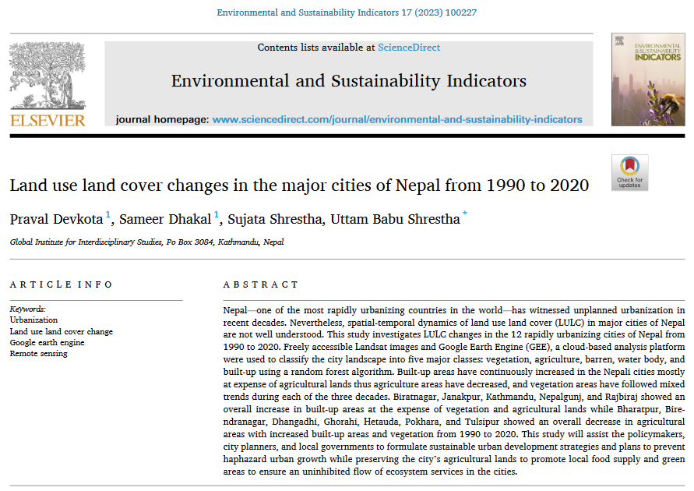The width and height of the screenshot is (694, 491).
Task: Open the journal homepage URL
Action: pyautogui.click(x=397, y=119)
